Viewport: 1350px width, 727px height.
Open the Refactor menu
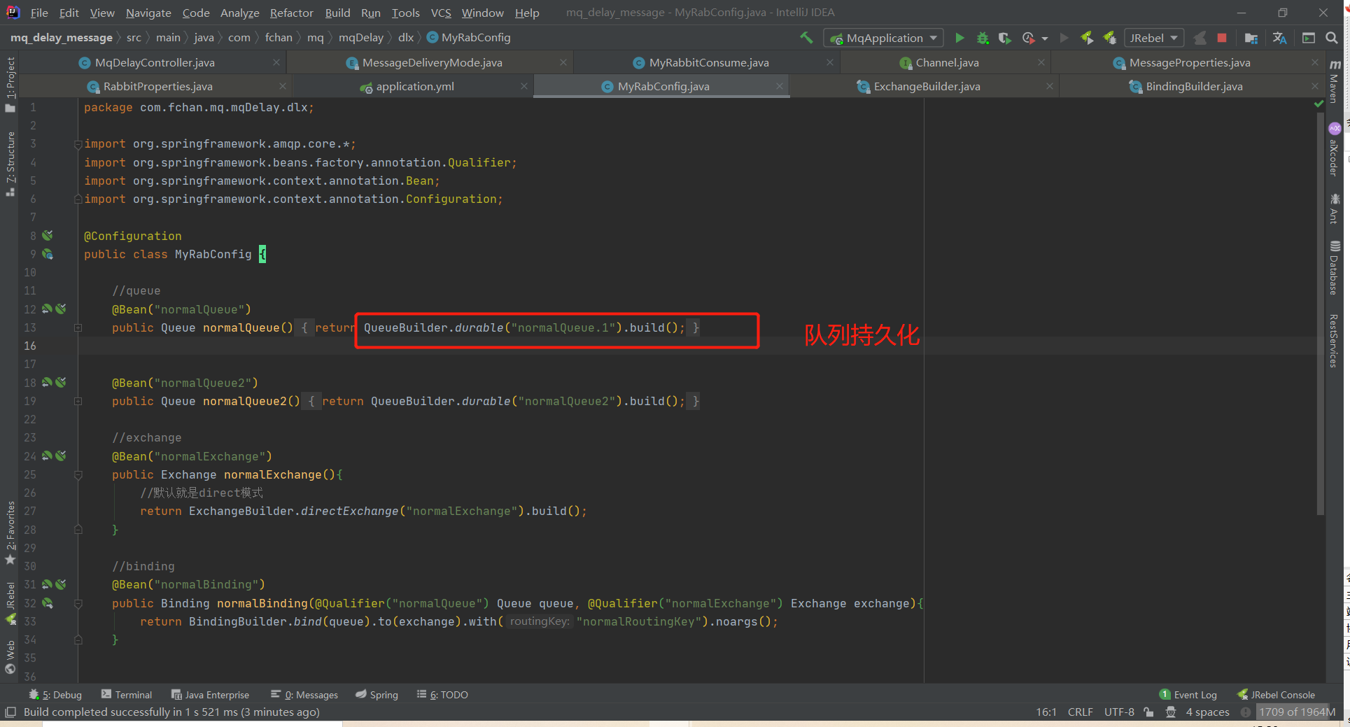click(291, 13)
